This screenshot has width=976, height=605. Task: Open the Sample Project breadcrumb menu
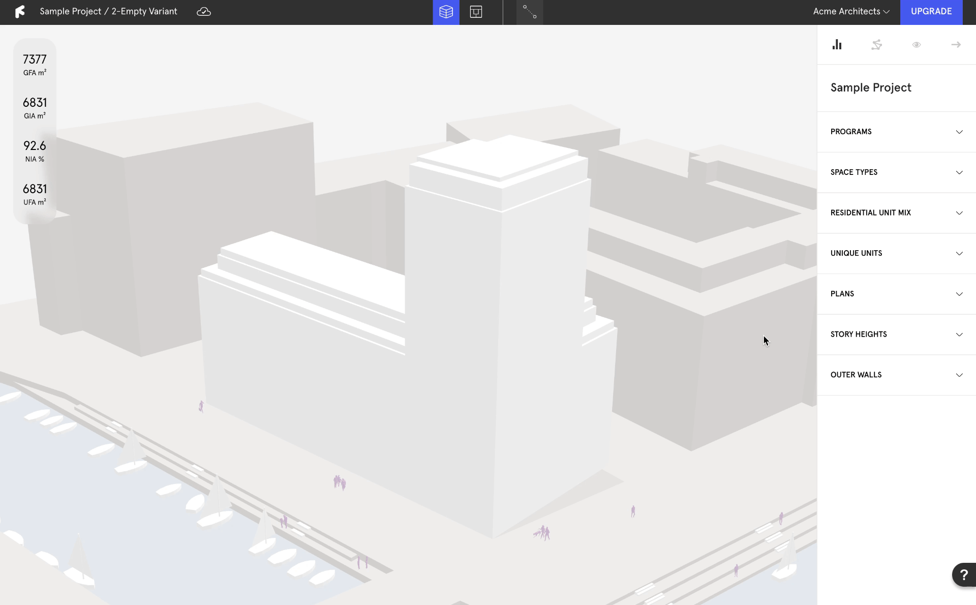click(x=70, y=11)
